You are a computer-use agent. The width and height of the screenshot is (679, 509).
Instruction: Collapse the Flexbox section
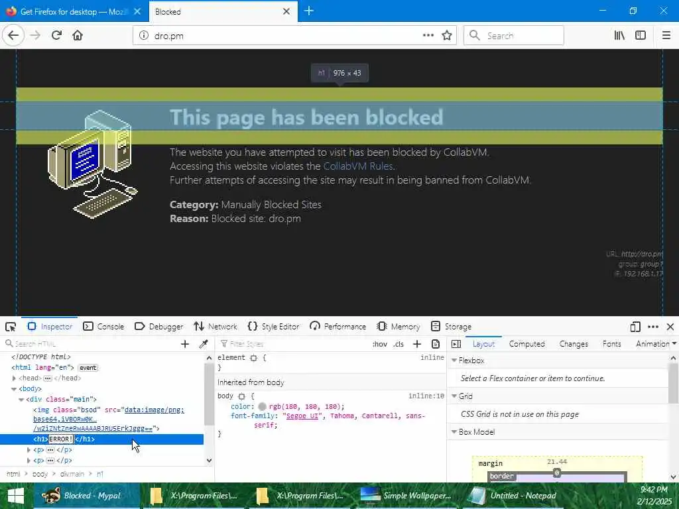(x=454, y=361)
